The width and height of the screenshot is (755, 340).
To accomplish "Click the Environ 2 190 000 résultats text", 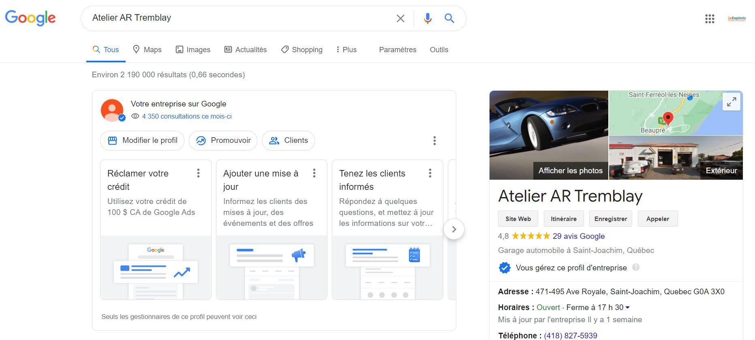I will pyautogui.click(x=168, y=74).
